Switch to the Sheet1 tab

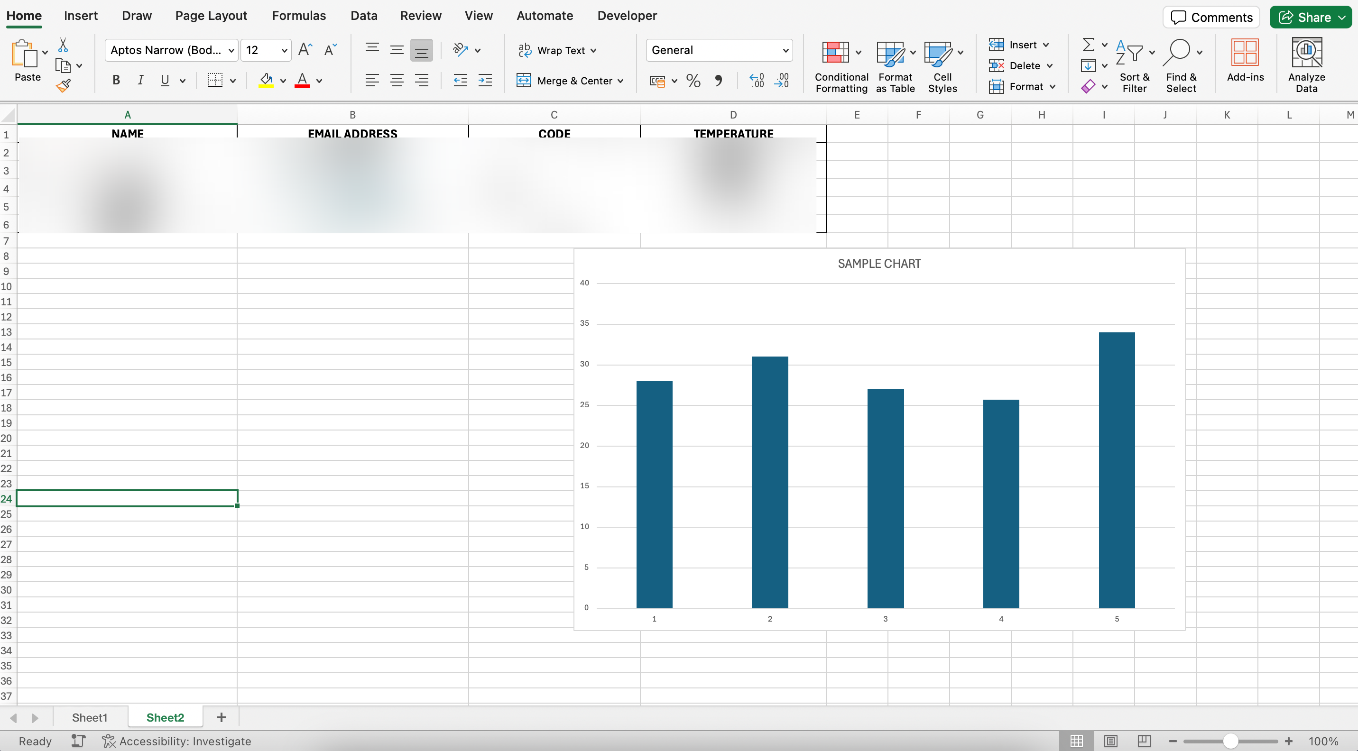point(90,717)
